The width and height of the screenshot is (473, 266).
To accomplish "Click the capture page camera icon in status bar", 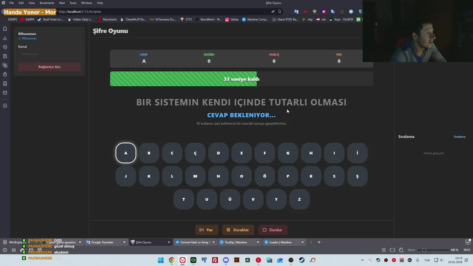I will tap(384, 250).
